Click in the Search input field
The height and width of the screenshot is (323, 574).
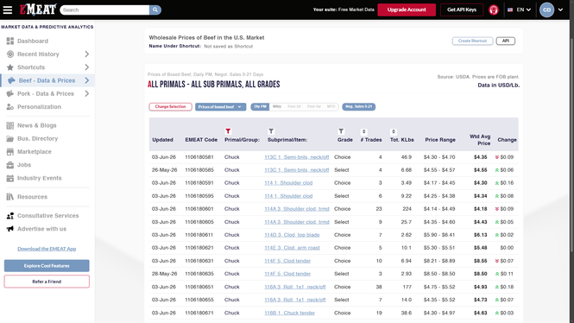[x=104, y=9]
